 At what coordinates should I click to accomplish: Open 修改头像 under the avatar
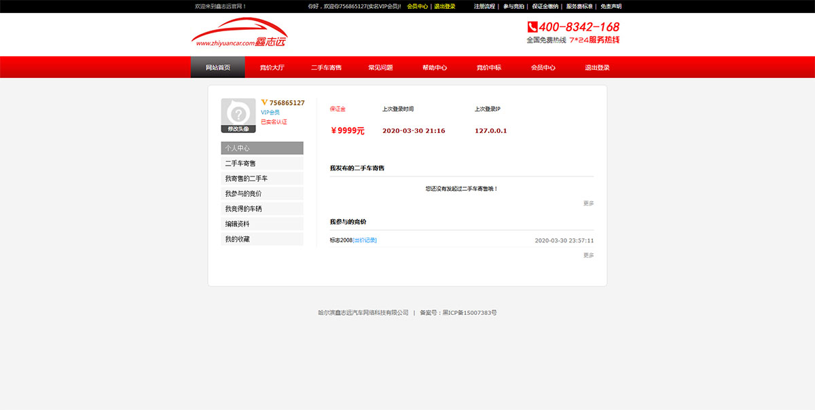pos(238,129)
